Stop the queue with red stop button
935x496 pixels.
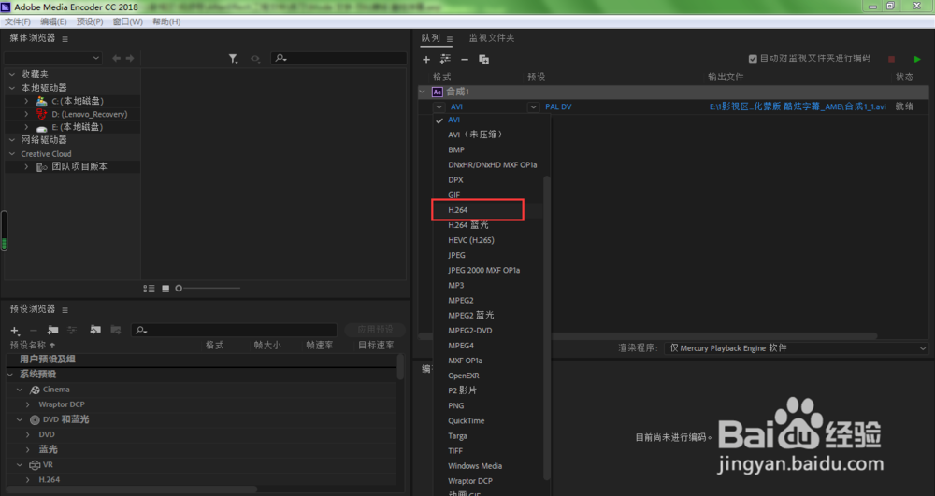coord(891,59)
